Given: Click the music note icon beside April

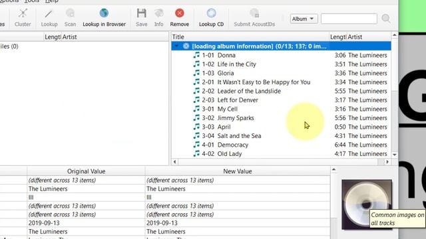Looking at the screenshot, I should click(196, 127).
